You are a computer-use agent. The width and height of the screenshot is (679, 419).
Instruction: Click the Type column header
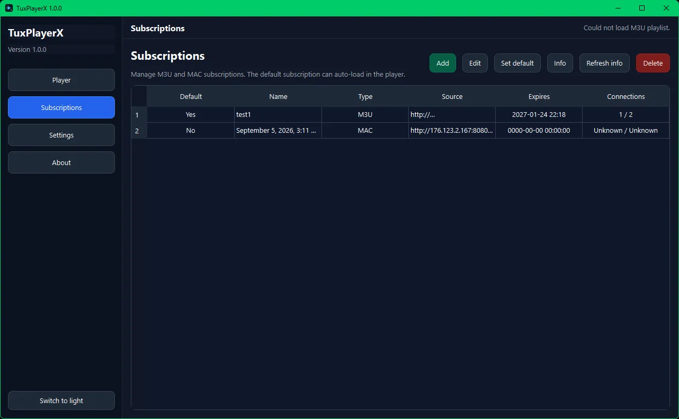(365, 96)
